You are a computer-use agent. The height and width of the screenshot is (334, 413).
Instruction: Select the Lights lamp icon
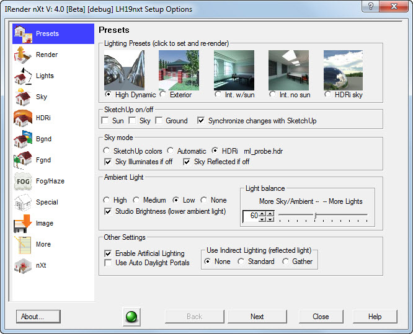coord(23,76)
